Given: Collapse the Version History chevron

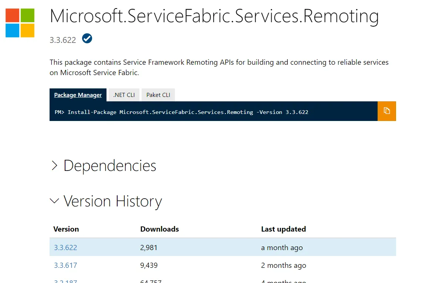Looking at the screenshot, I should 54,201.
